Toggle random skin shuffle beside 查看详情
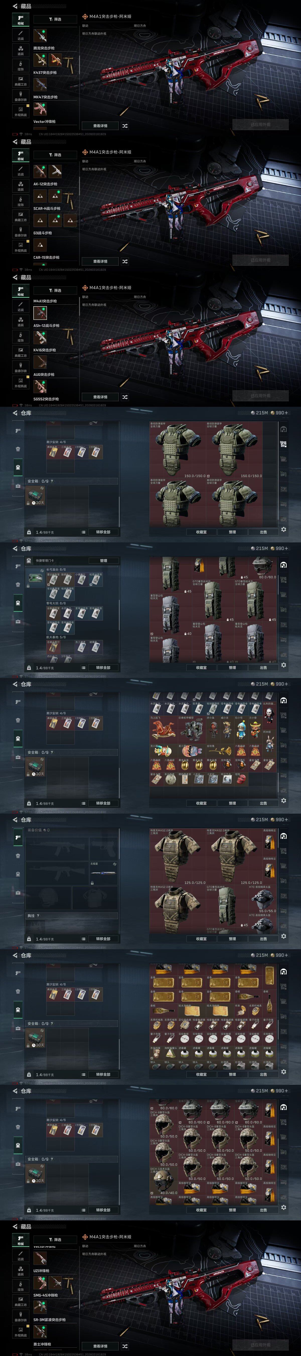Image resolution: width=301 pixels, height=1356 pixels. (125, 126)
